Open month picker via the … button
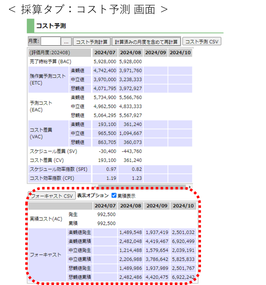This screenshot has width=266, height=285. click(66, 42)
